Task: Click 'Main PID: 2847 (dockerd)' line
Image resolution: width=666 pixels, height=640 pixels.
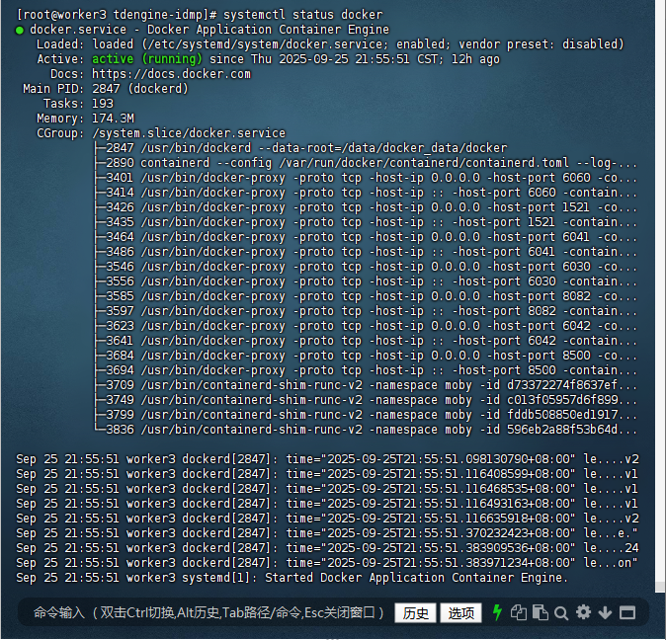Action: pyautogui.click(x=106, y=89)
